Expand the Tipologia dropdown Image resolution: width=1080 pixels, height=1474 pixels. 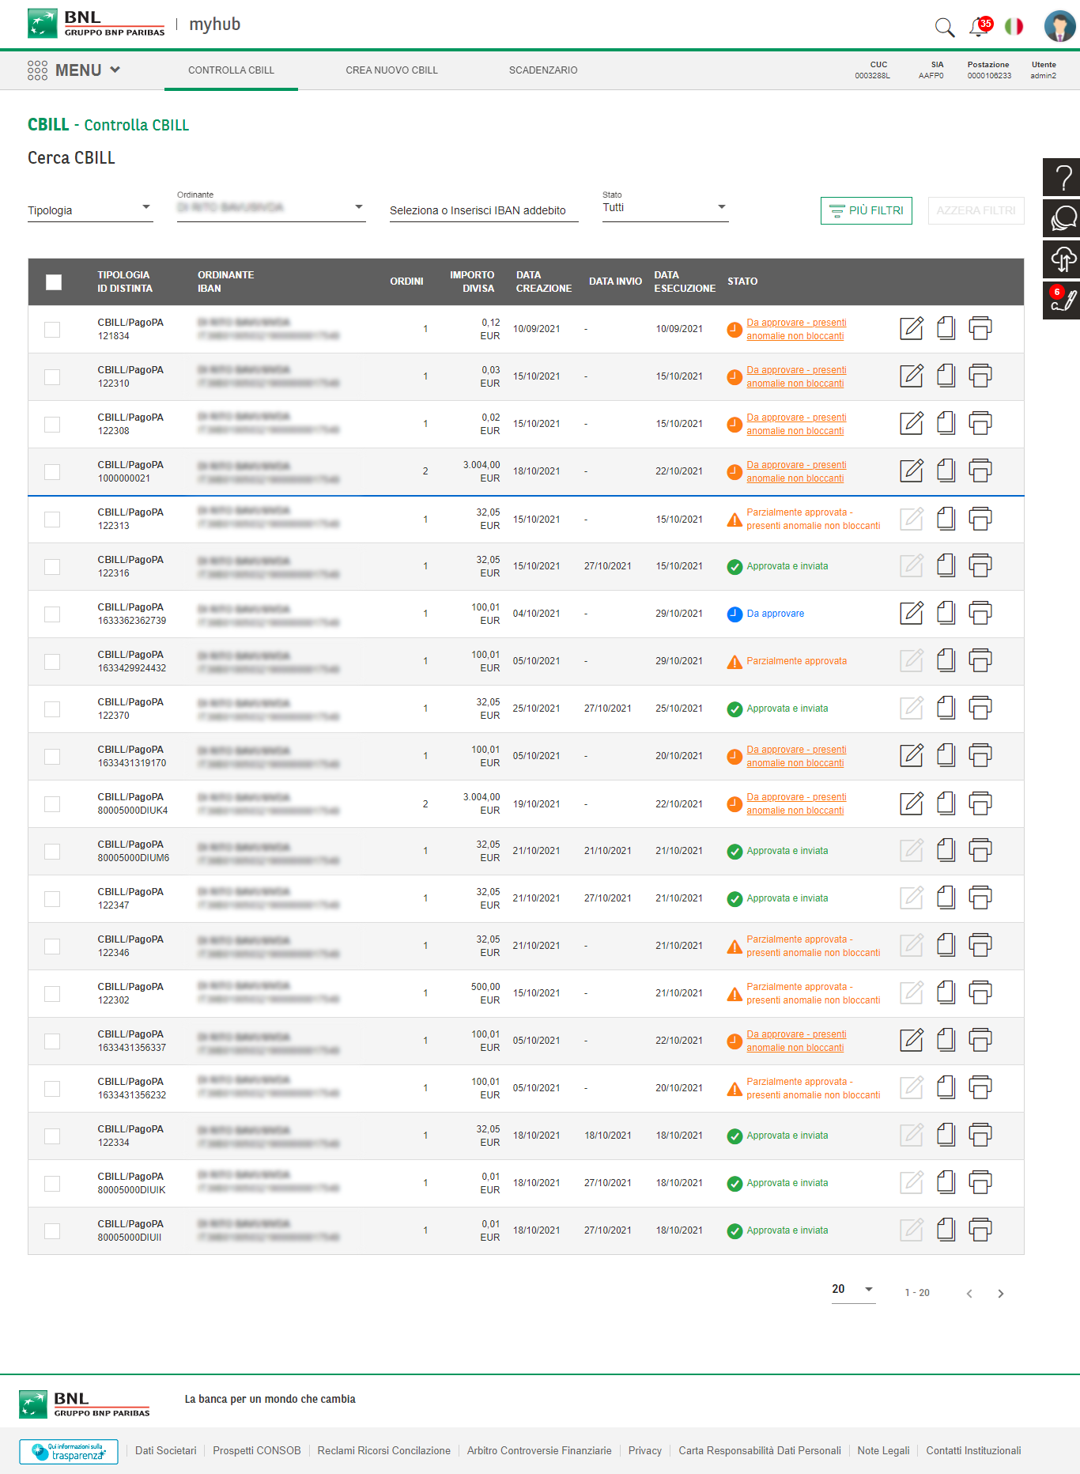pos(90,210)
